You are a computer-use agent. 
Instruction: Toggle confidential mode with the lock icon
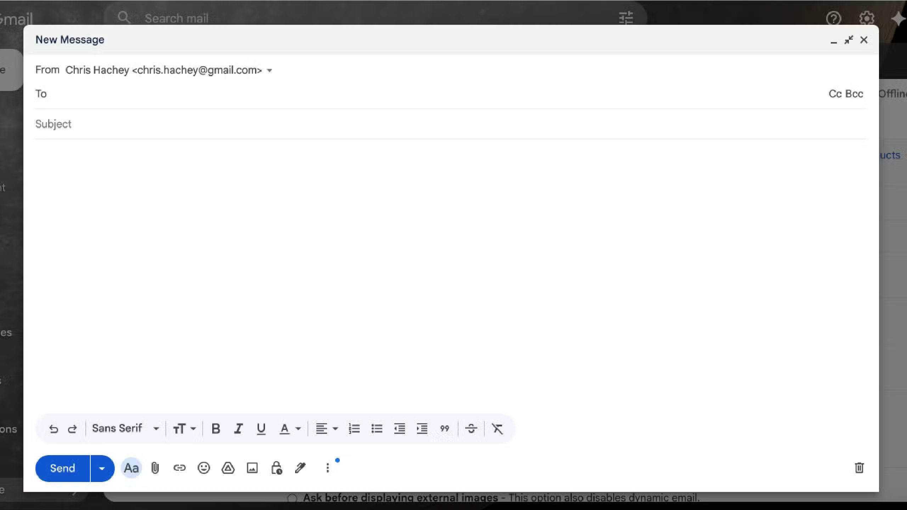coord(276,468)
